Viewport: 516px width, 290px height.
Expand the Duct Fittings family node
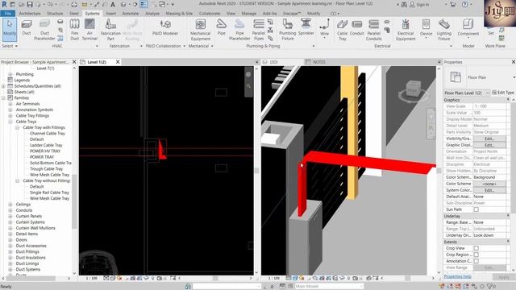tap(10, 252)
